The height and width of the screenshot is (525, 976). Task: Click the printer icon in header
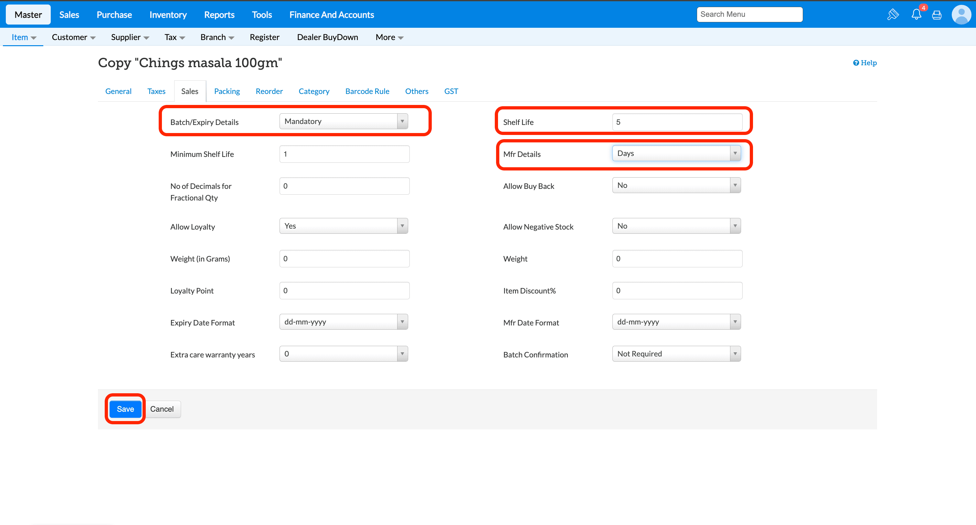[937, 15]
